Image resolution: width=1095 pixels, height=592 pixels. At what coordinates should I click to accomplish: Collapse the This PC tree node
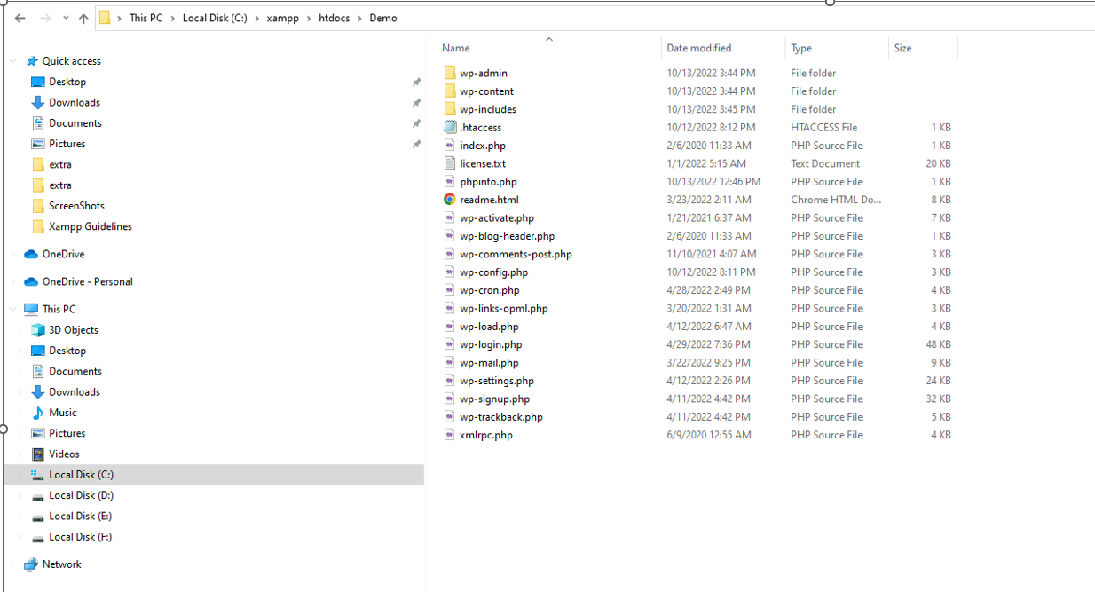pos(13,309)
